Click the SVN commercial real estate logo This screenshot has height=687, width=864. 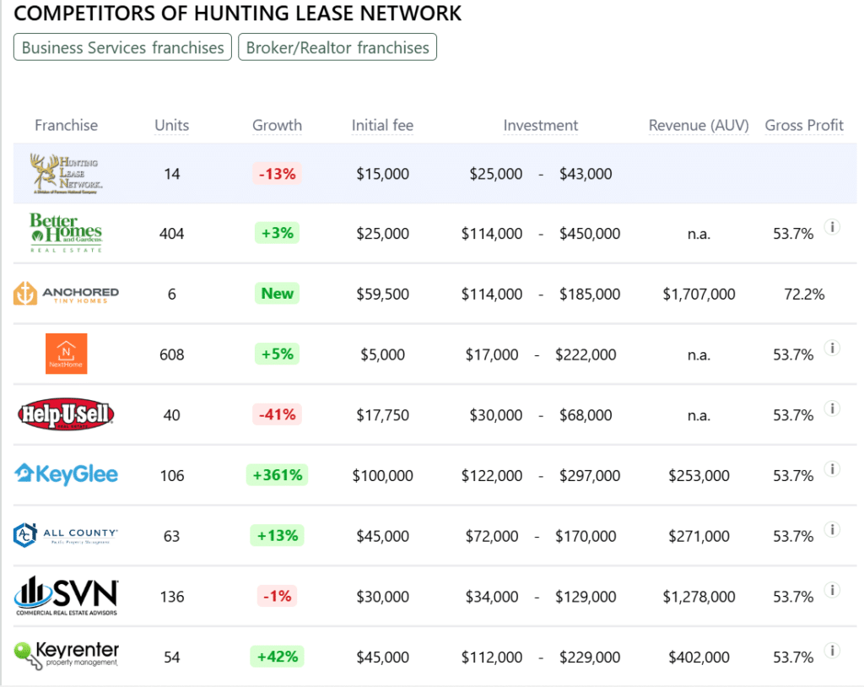[66, 596]
